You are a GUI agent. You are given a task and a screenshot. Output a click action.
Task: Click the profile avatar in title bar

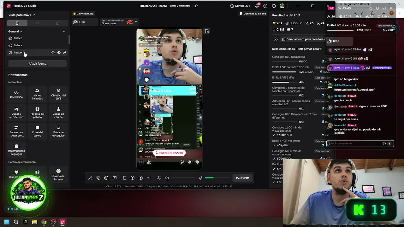[x=282, y=6]
